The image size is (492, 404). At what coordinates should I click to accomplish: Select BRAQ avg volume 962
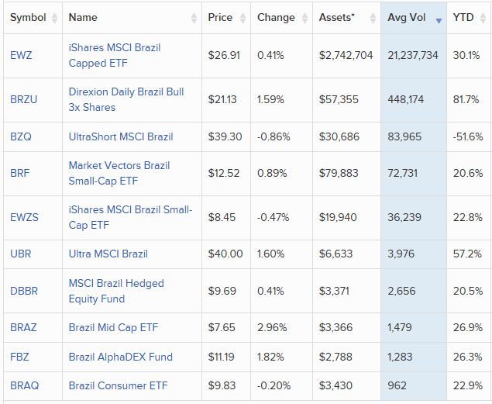pos(397,385)
